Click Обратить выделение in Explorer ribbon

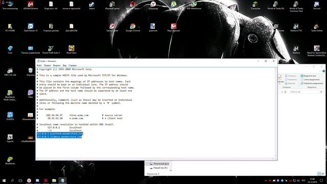tap(312, 83)
